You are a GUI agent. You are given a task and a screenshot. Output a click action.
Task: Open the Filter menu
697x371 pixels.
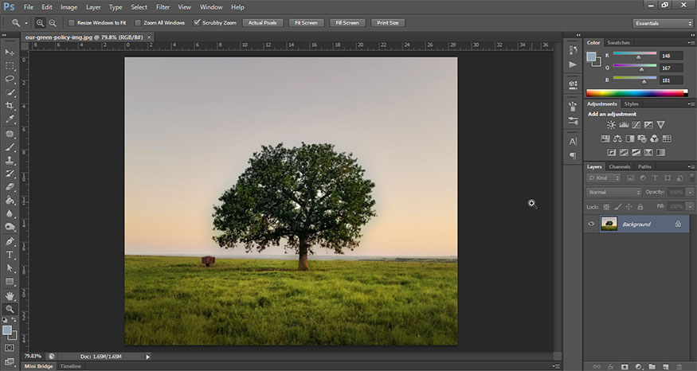pyautogui.click(x=163, y=6)
